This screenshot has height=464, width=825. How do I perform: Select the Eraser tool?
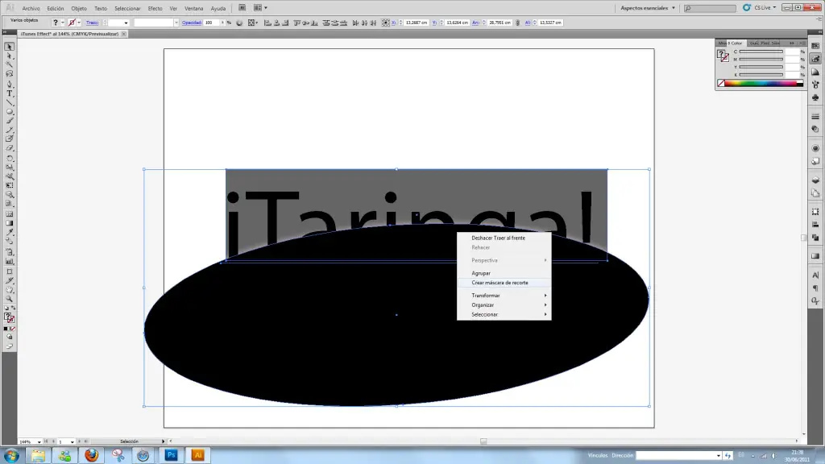[x=10, y=148]
